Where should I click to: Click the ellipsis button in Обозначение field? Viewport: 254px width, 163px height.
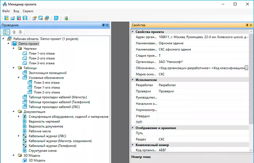point(246,68)
